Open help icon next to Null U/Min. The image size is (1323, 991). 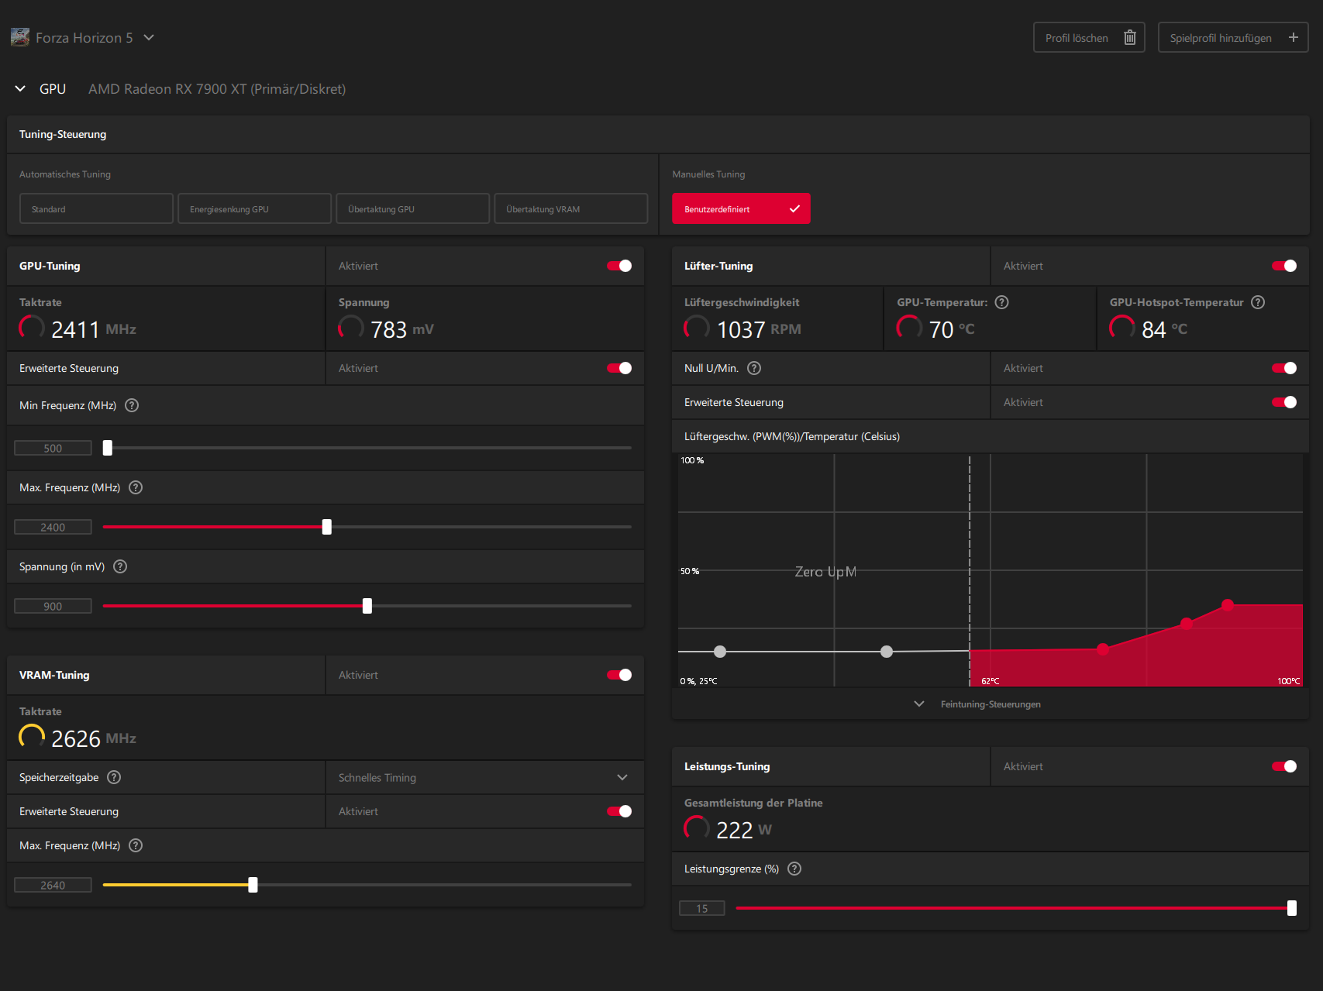pos(754,368)
